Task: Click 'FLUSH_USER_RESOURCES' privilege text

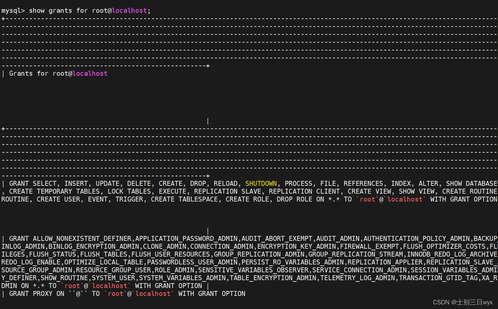Action: [171, 255]
